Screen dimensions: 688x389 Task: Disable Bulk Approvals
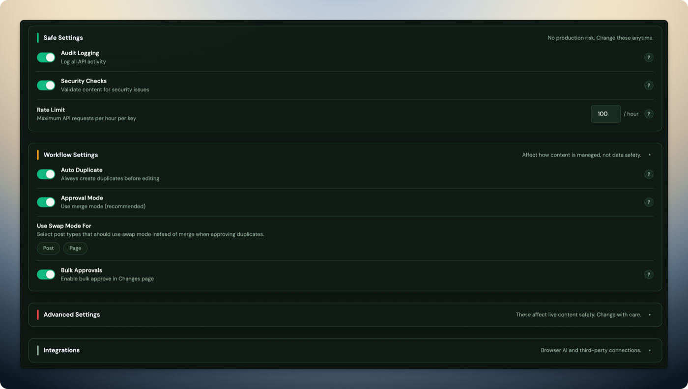pos(46,274)
